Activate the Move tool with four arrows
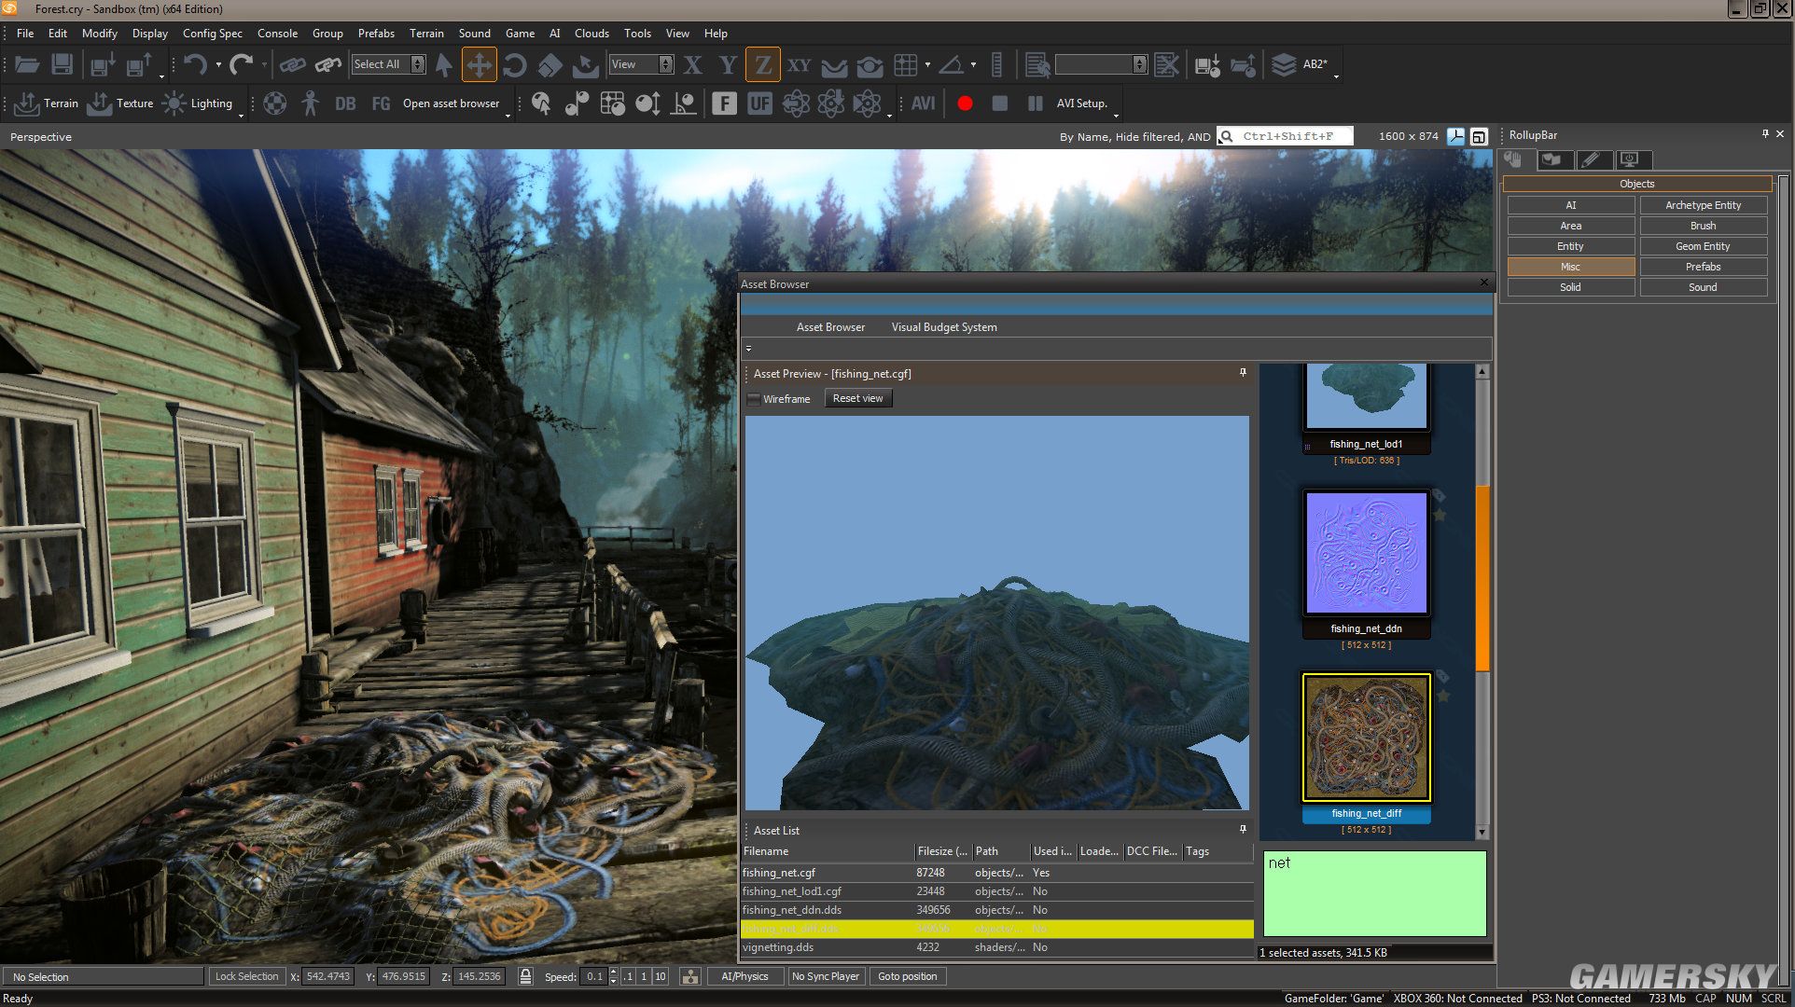 click(x=479, y=64)
